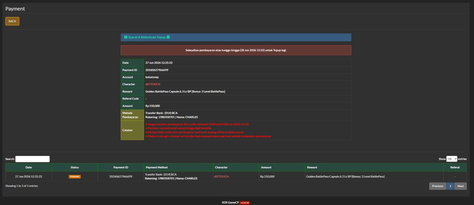Open the Show entries dropdown
The height and width of the screenshot is (205, 474).
point(452,159)
